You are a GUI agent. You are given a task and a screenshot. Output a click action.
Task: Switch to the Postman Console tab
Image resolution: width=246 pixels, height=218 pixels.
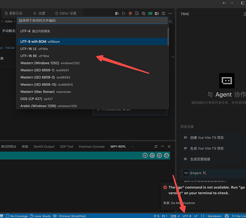tap(92, 146)
